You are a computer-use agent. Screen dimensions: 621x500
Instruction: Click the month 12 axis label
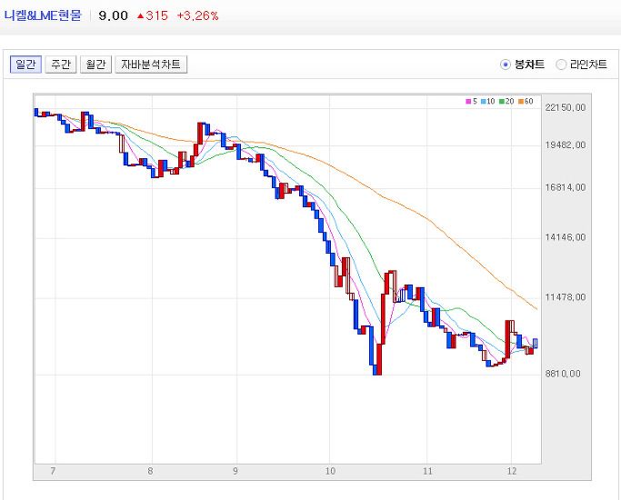tap(512, 471)
